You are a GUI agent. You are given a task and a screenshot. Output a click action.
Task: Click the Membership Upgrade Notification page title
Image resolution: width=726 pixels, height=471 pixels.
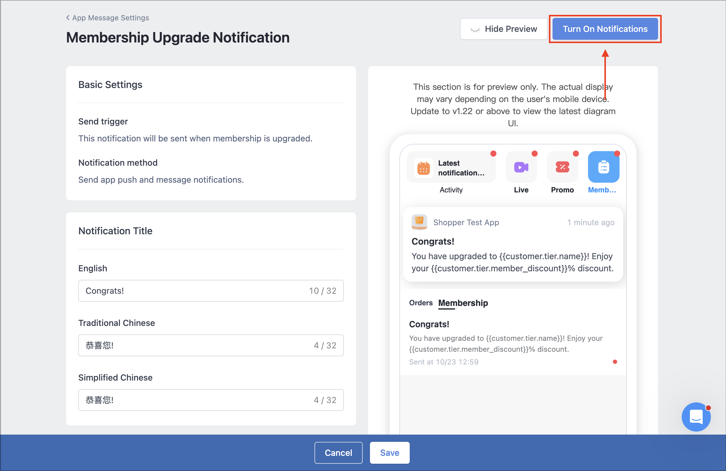[177, 37]
